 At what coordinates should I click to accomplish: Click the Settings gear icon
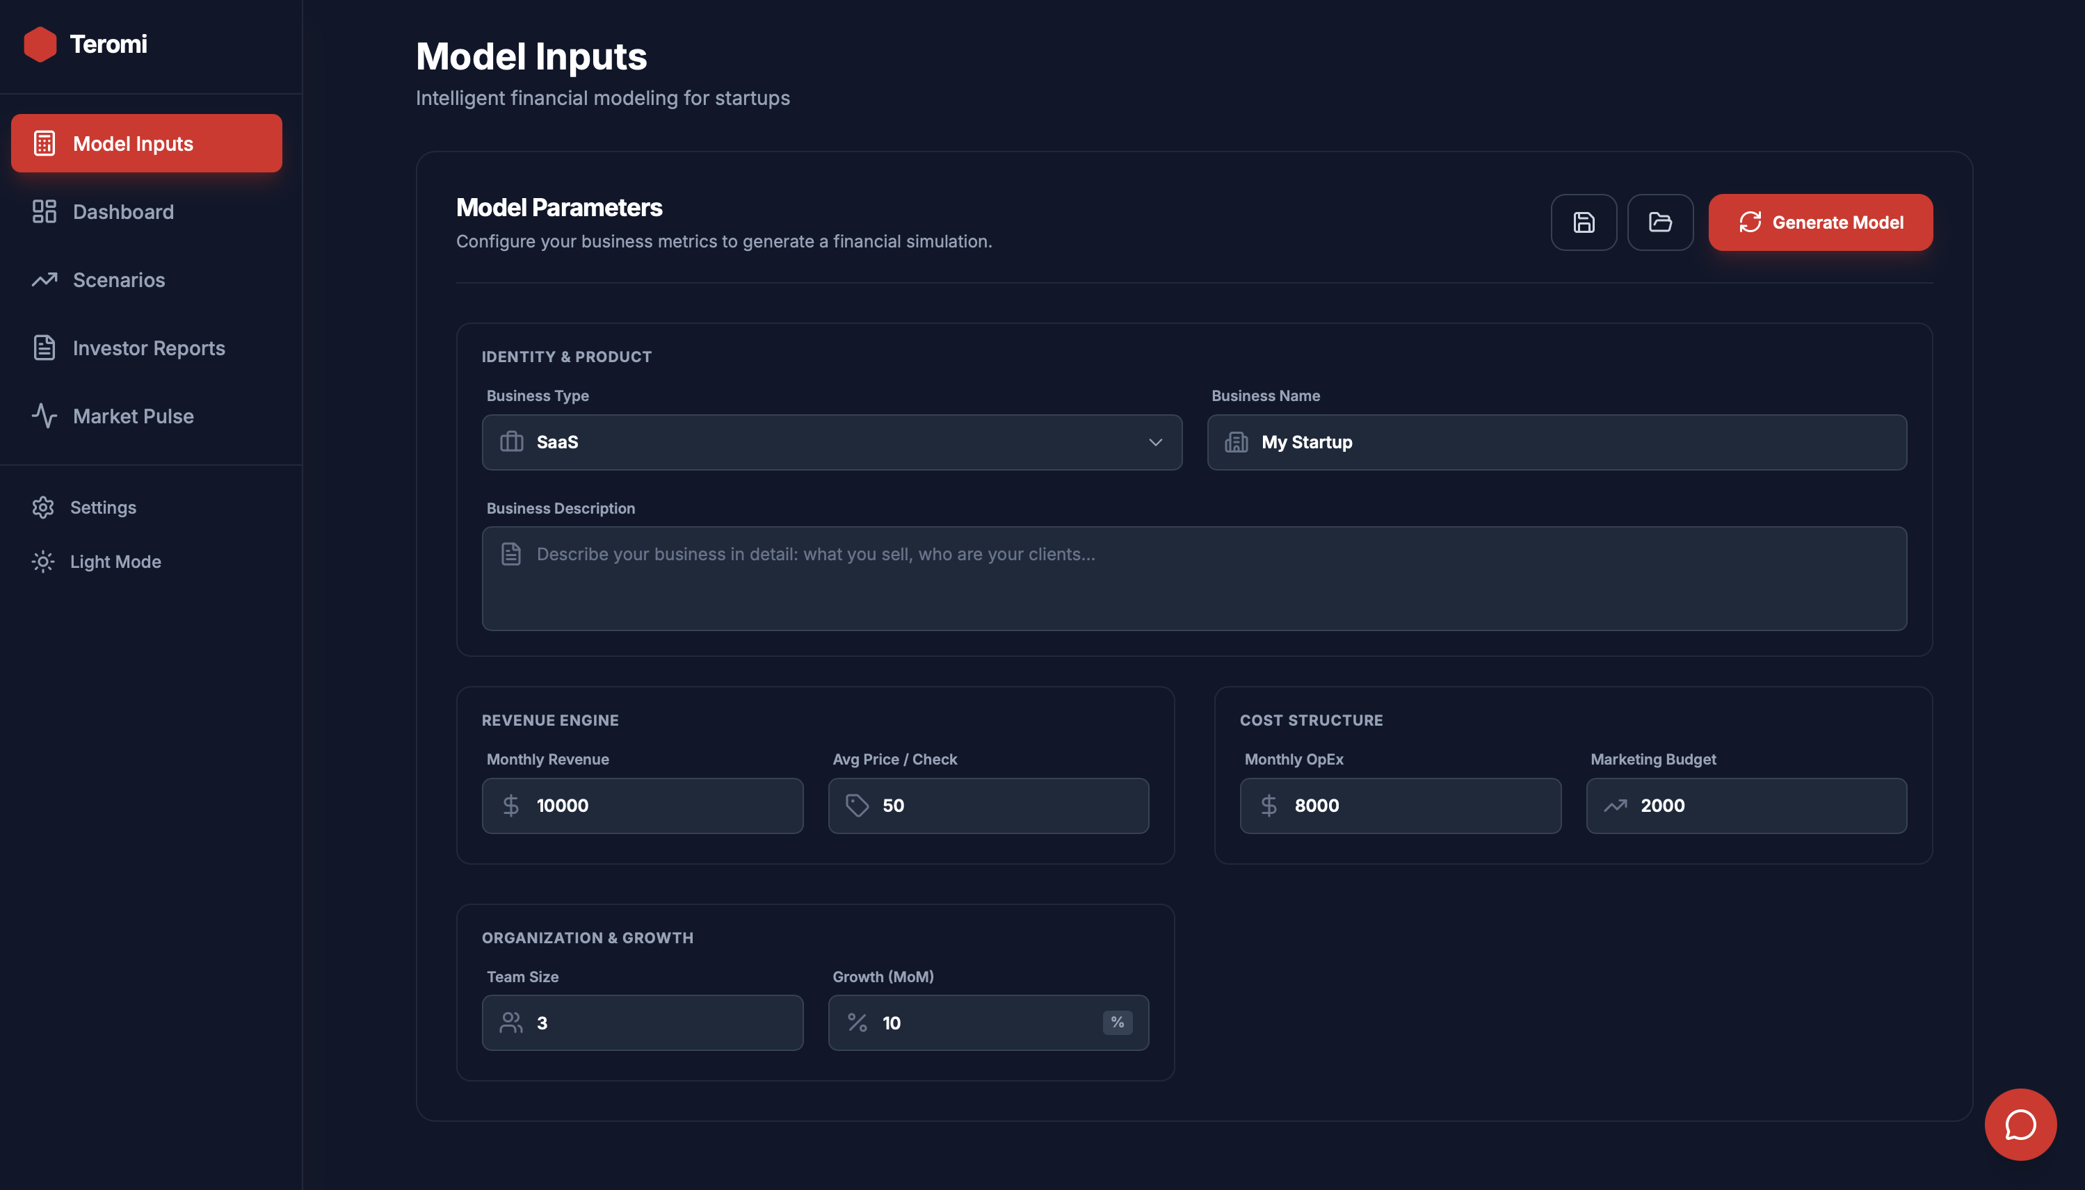(43, 507)
